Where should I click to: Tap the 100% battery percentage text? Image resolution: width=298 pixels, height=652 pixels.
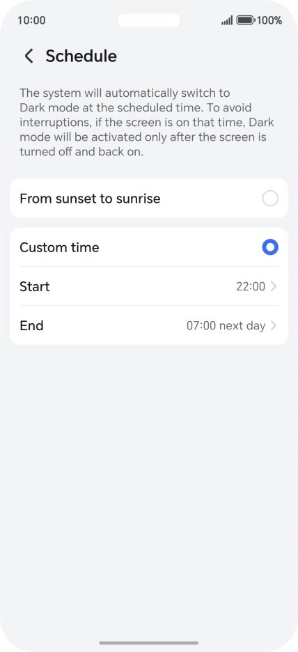pos(269,20)
